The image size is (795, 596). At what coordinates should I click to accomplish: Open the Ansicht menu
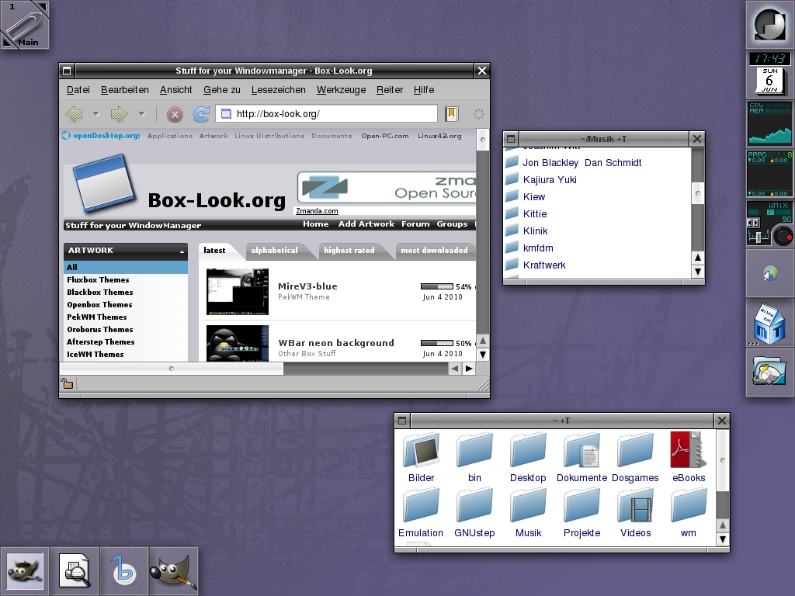[x=176, y=90]
